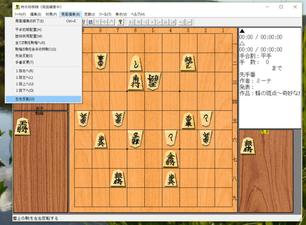The width and height of the screenshot is (306, 225).
Task: Select 平手初期配置(H) in the menu
Action: point(28,30)
